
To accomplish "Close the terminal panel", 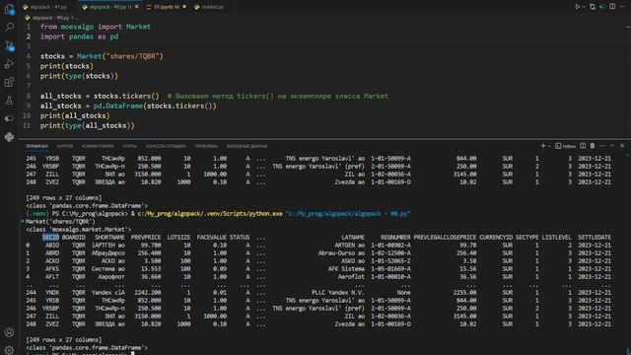I will 622,146.
